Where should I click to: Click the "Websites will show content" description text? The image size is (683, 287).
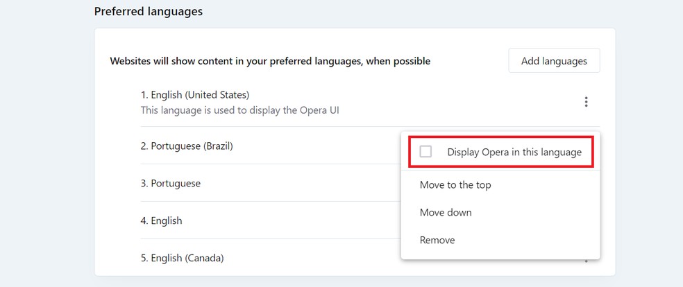[270, 61]
